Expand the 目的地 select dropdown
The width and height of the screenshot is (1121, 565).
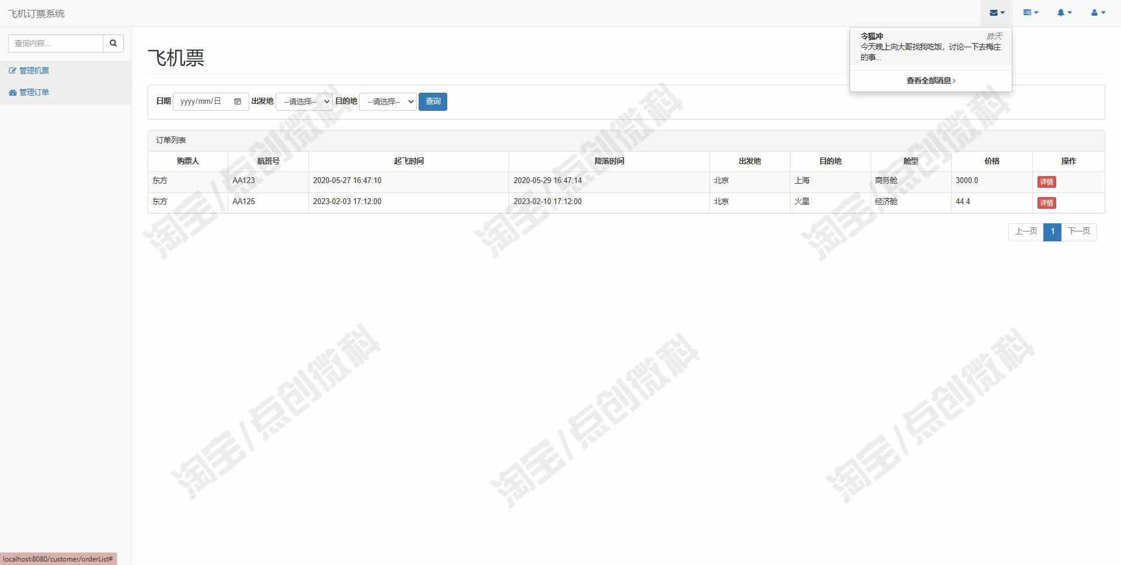pyautogui.click(x=388, y=101)
